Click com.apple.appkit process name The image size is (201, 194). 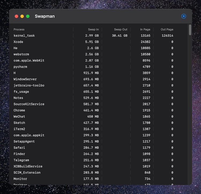29,135
